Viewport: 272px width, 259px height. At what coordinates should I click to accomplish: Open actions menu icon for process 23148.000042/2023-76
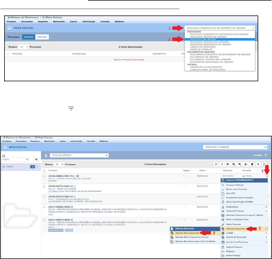(267, 176)
